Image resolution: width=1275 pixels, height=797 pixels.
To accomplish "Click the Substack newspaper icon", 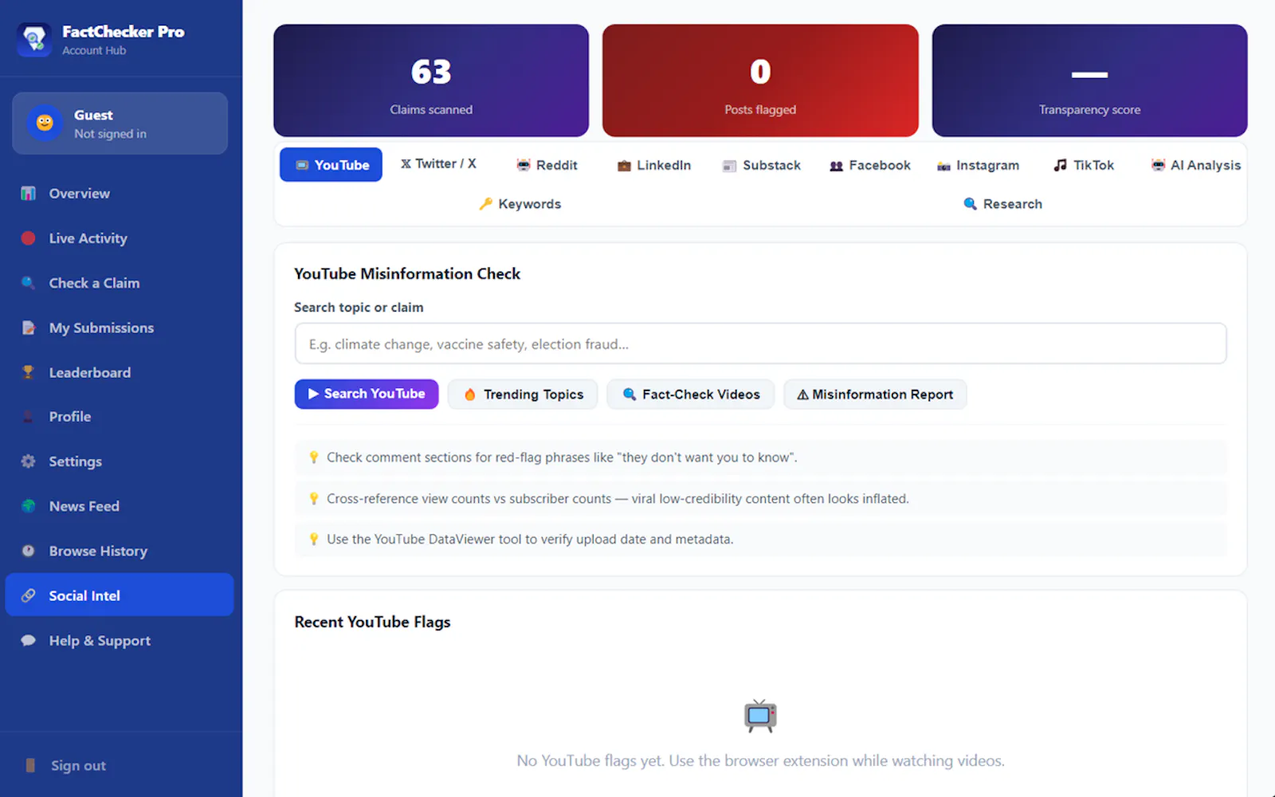I will (x=729, y=166).
